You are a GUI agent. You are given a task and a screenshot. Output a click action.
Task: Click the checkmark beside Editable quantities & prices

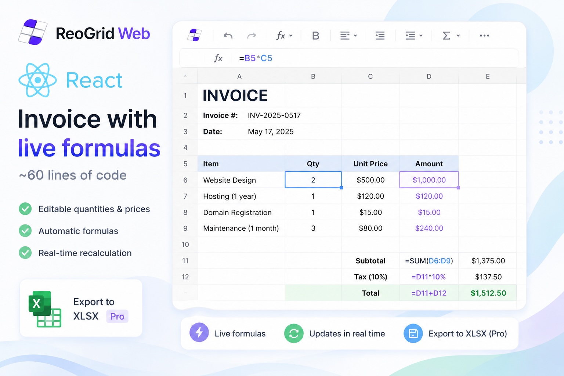click(x=25, y=209)
